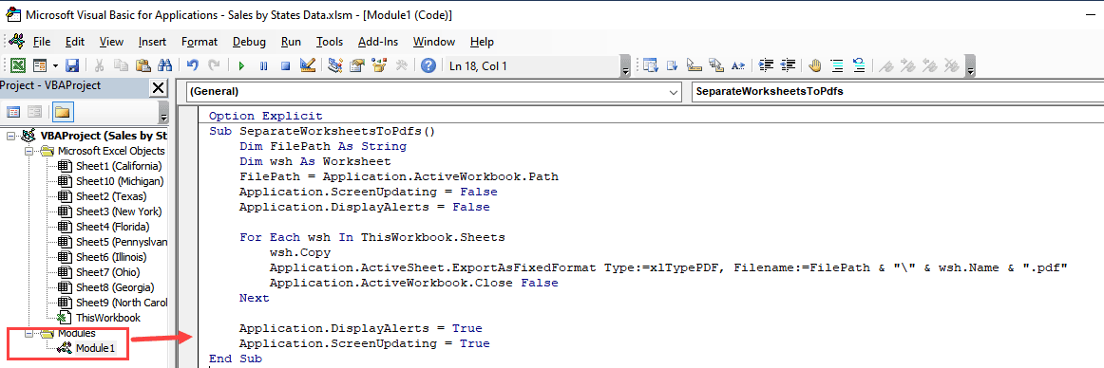
Task: Click the Comment Block icon
Action: (x=836, y=66)
